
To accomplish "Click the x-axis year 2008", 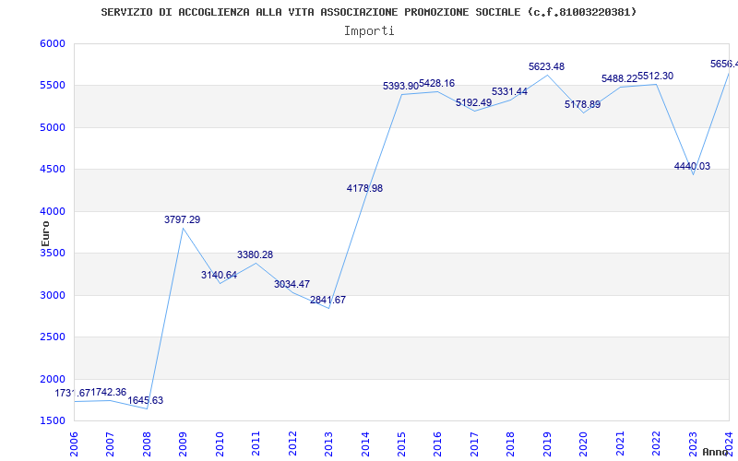I will coord(147,444).
